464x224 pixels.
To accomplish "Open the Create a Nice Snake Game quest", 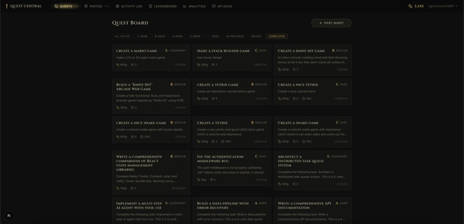I will pyautogui.click(x=151, y=130).
